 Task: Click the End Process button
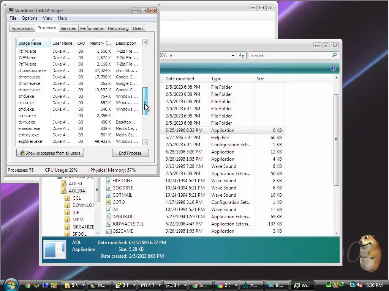click(130, 153)
